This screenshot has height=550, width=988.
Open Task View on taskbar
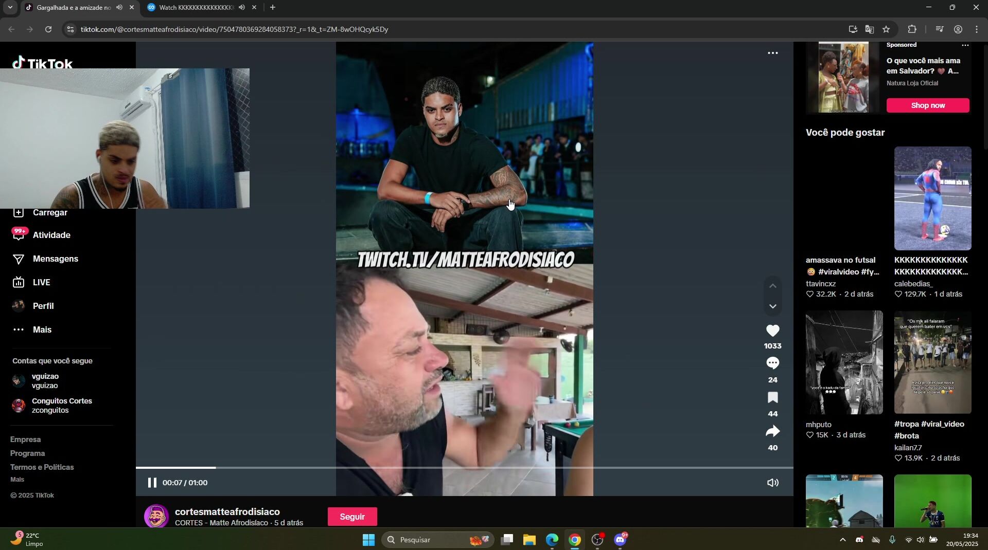tap(507, 540)
